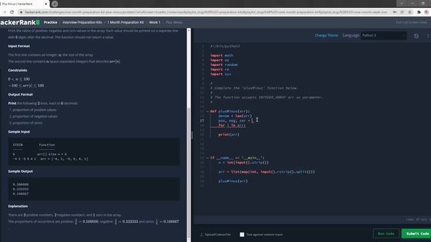Click the 0.500000 sample output value

pyautogui.click(x=21, y=184)
